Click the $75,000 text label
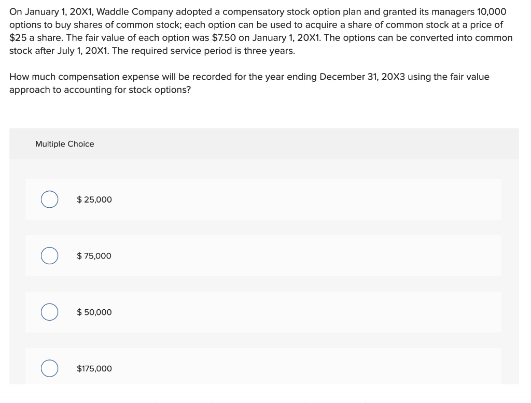 pyautogui.click(x=94, y=256)
